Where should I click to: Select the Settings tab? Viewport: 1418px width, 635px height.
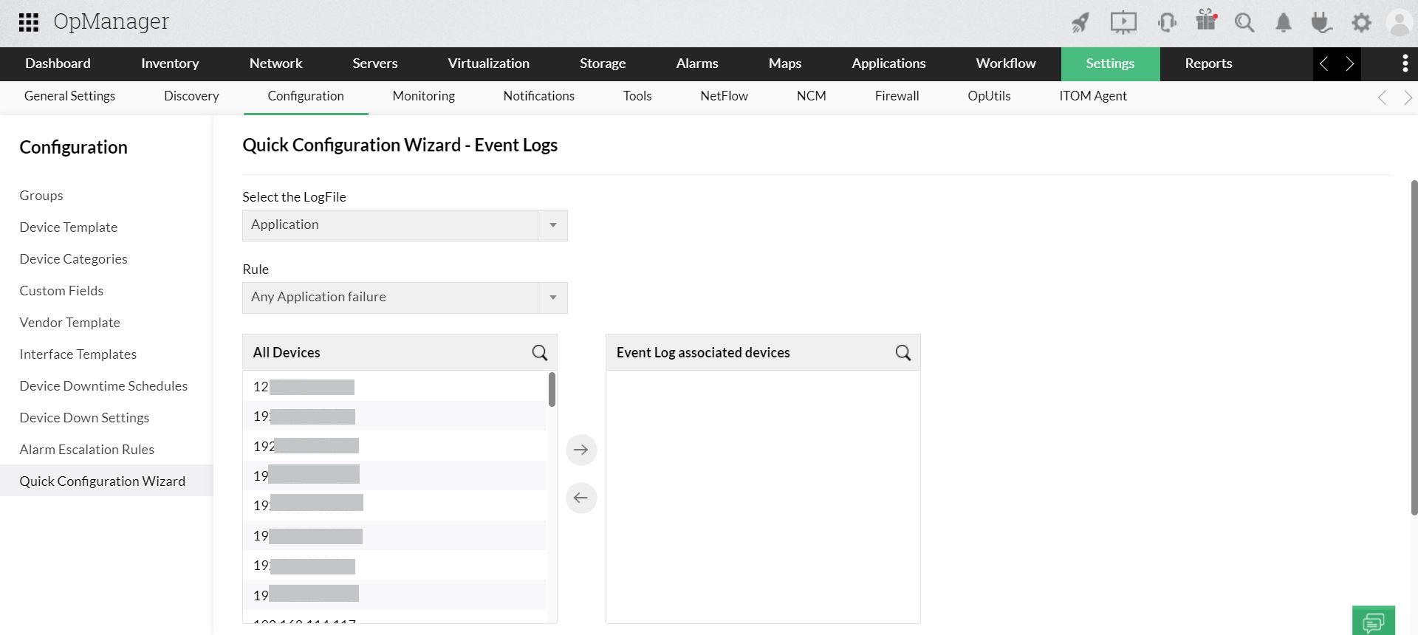pyautogui.click(x=1110, y=63)
